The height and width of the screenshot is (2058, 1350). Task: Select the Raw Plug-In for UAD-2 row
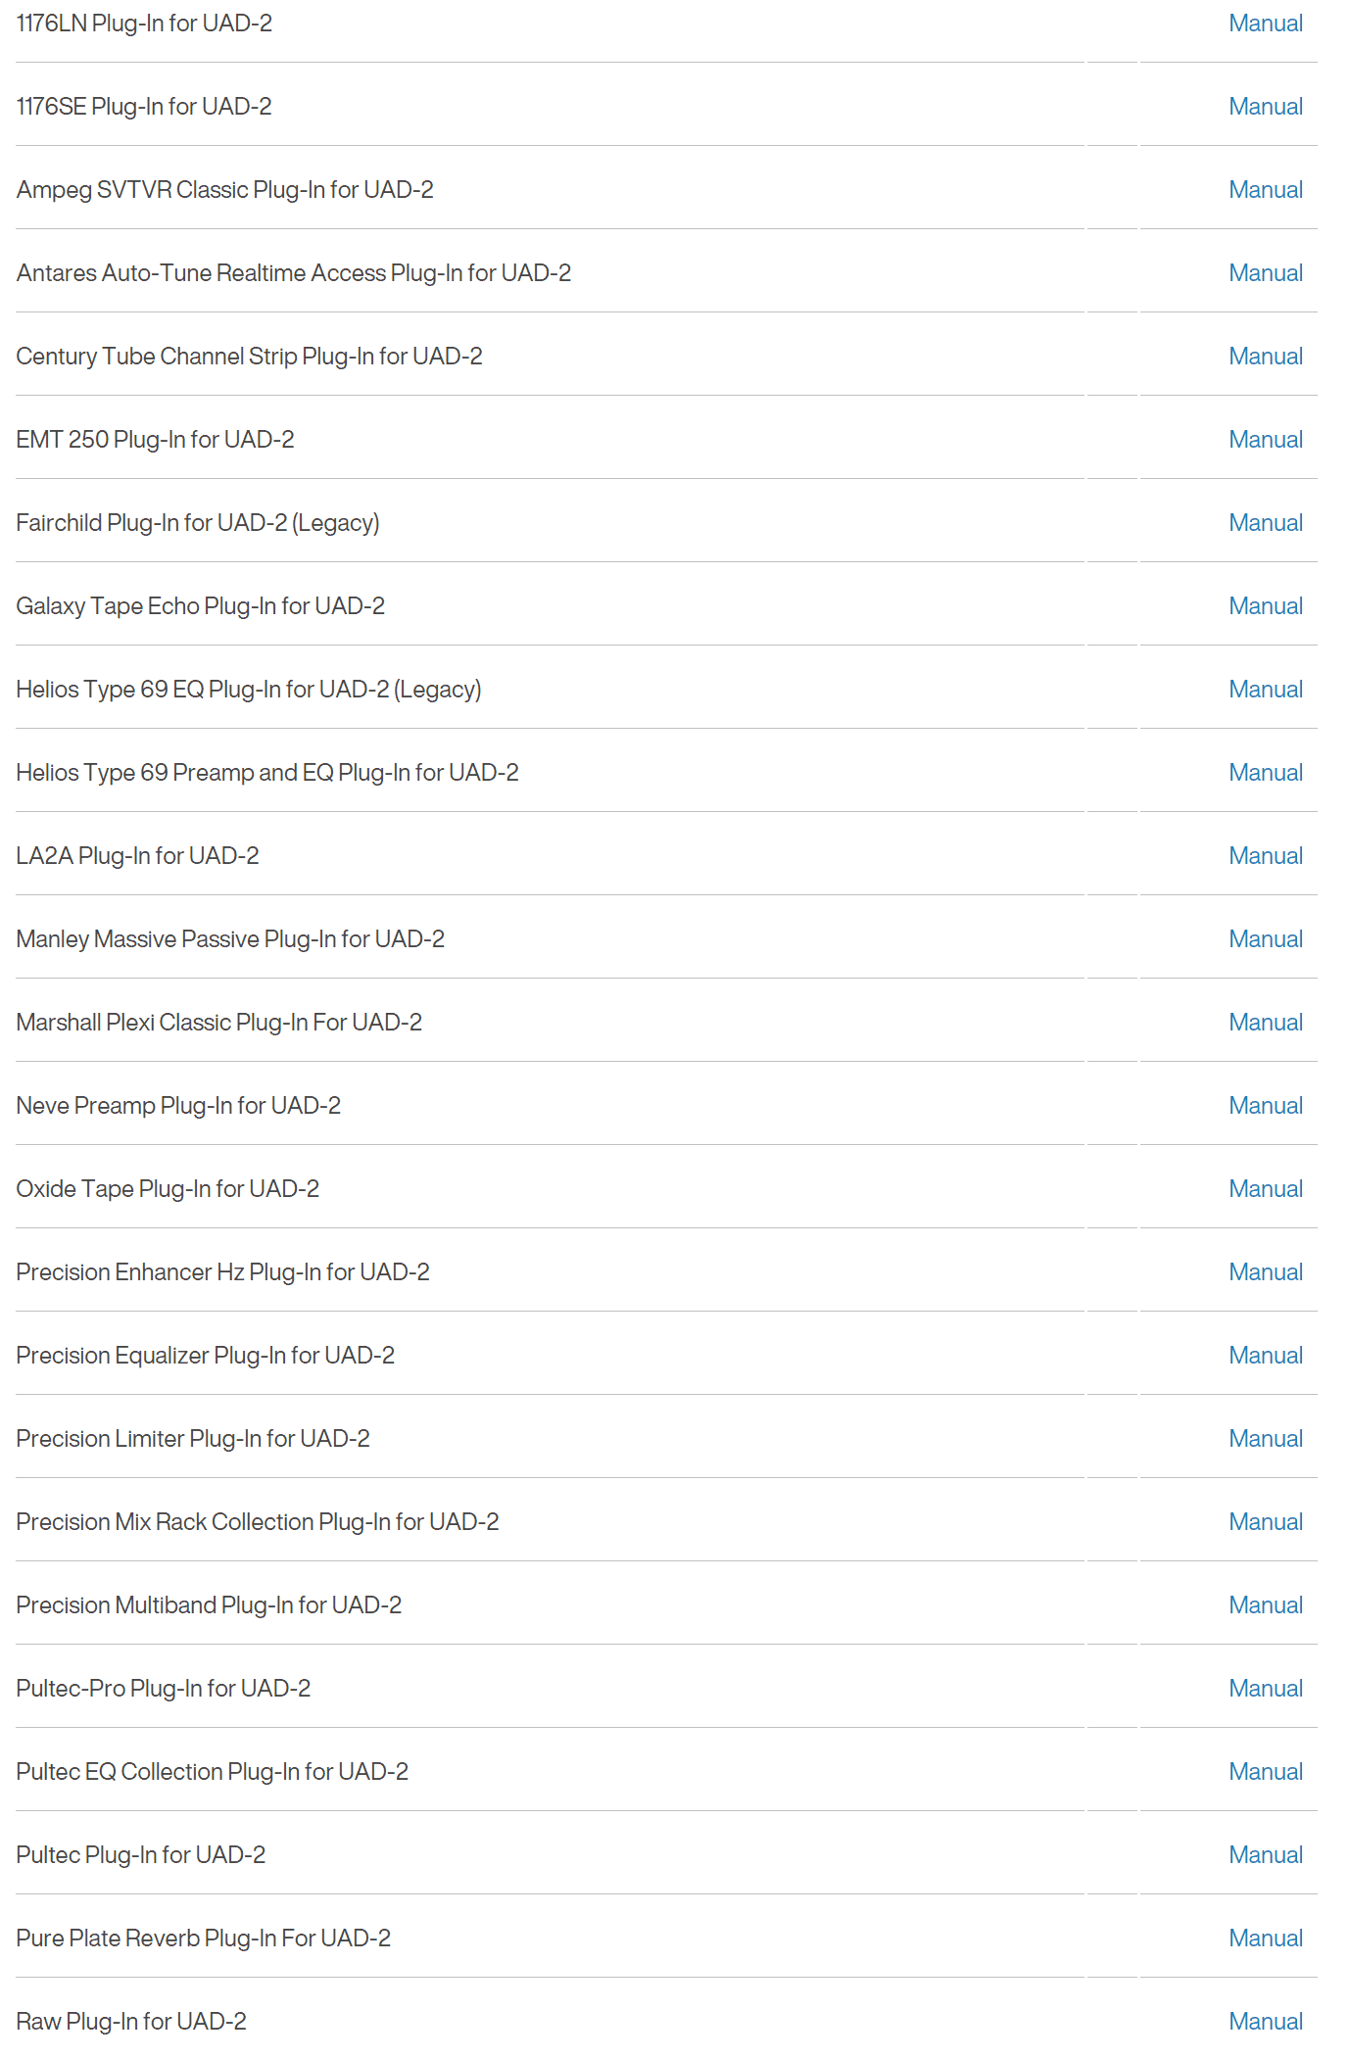point(131,2022)
